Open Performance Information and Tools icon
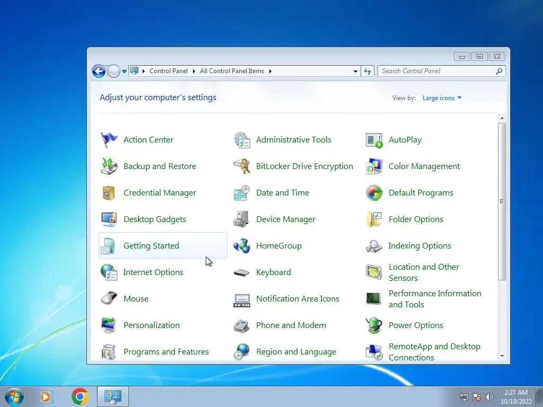The image size is (543, 407). (374, 299)
